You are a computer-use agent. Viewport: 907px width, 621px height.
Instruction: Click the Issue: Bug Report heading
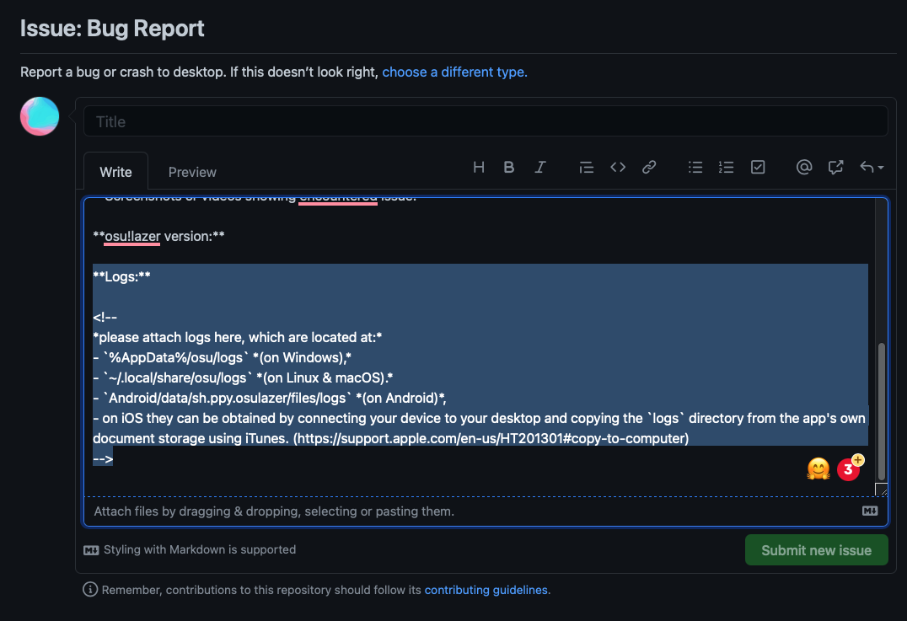pos(112,29)
